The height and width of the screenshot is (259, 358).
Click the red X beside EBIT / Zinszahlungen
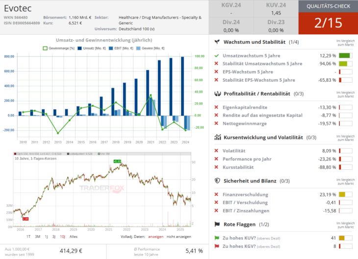point(216,211)
